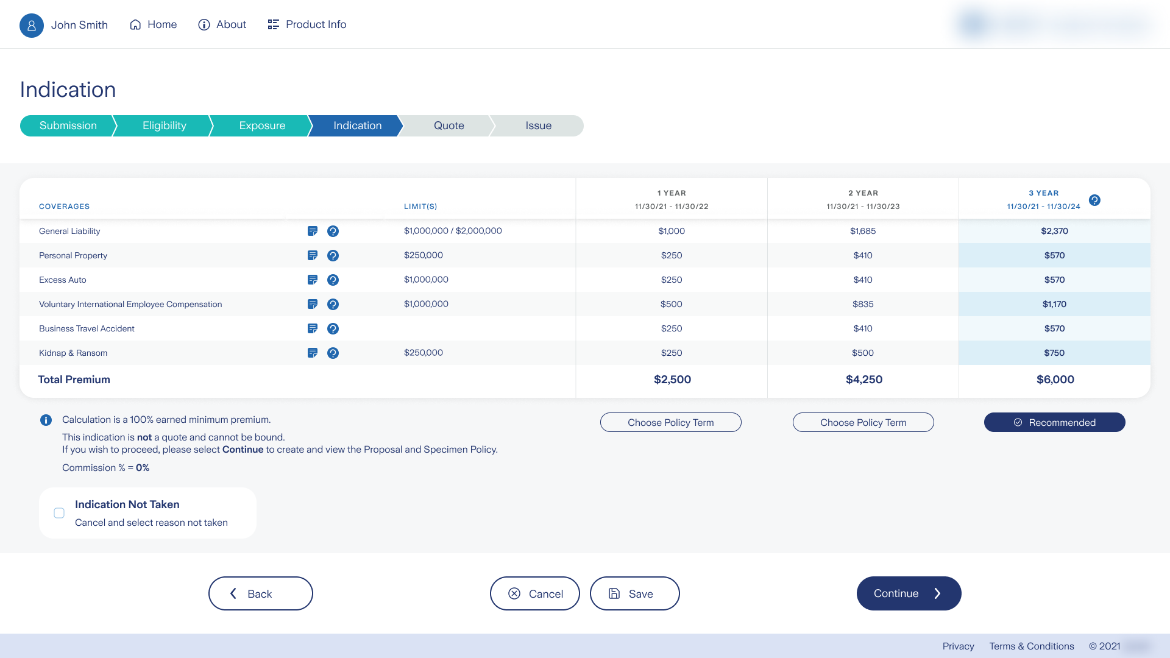The image size is (1170, 658).
Task: Click the calculation info icon
Action: pyautogui.click(x=46, y=420)
